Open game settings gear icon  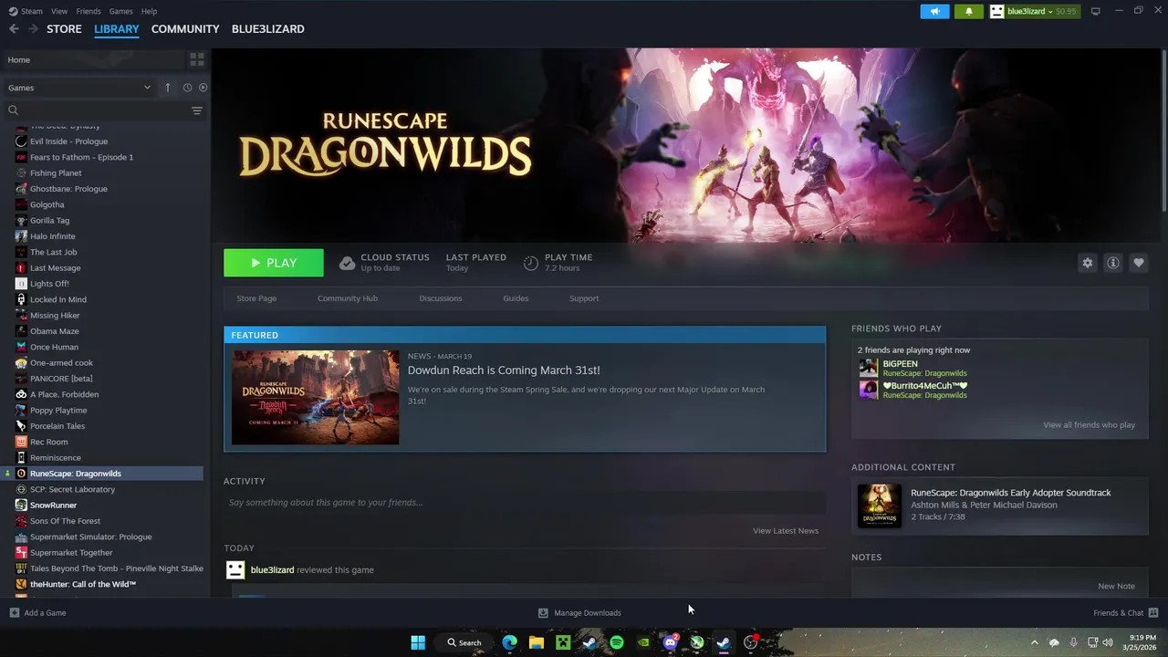[x=1088, y=263]
